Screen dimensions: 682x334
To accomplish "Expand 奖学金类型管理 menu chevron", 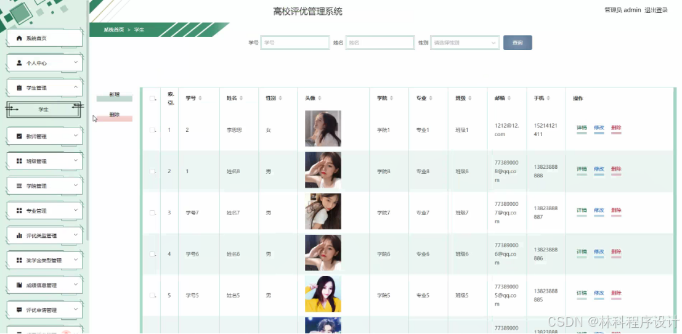I will (x=76, y=259).
